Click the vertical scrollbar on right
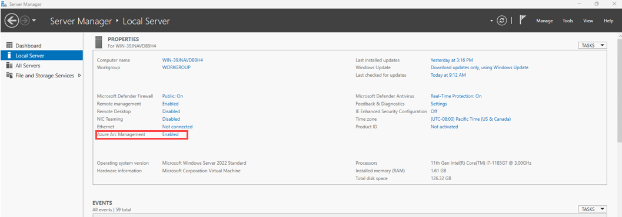622x217 pixels. point(619,87)
